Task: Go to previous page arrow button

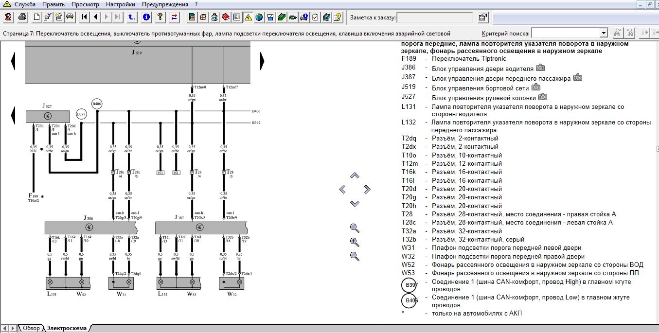Action: coord(95,18)
